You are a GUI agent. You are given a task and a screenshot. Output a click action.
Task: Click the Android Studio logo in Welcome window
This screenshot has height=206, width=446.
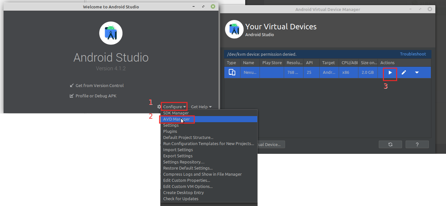point(111,33)
